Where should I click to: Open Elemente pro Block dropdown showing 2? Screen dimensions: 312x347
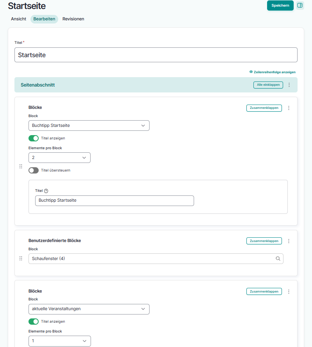pyautogui.click(x=59, y=157)
